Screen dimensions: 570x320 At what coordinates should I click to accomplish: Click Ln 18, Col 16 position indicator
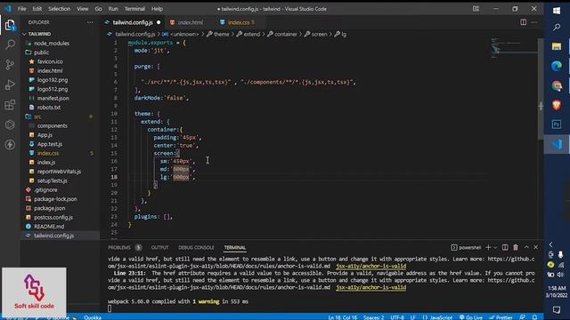point(342,317)
